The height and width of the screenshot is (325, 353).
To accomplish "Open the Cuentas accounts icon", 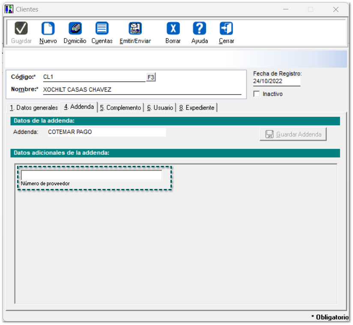I will [x=102, y=29].
